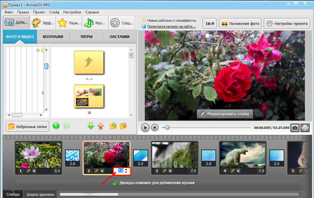Switch to ФОТО И ВИДЕО section
314x198 pixels.
(20, 37)
